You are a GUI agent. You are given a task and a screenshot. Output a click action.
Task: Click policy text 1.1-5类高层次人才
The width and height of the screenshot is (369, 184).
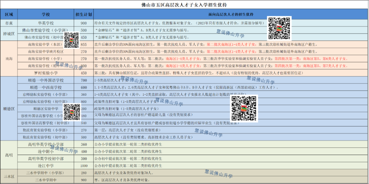(187, 87)
